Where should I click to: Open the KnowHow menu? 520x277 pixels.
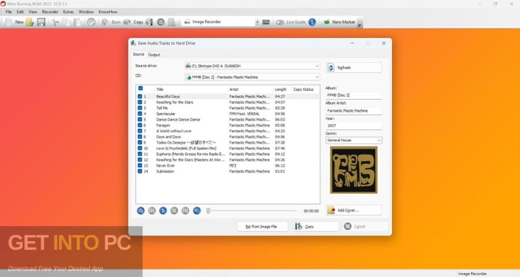tap(108, 12)
